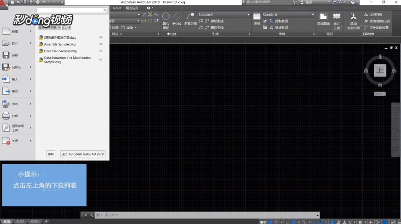Pin Assembly Sample.dwg to recent list

point(101,44)
